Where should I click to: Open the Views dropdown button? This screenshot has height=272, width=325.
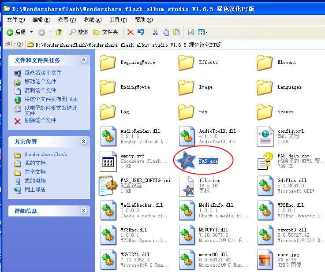click(x=203, y=32)
